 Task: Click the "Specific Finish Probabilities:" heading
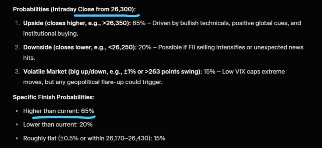point(54,97)
